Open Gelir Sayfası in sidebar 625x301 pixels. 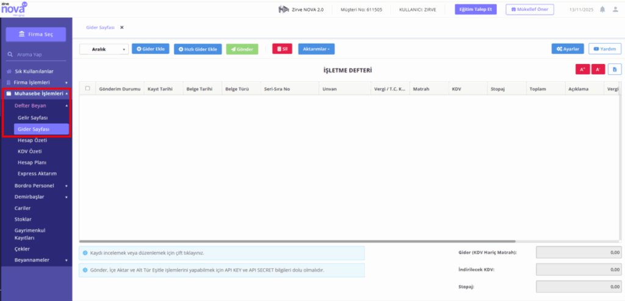[x=33, y=118]
